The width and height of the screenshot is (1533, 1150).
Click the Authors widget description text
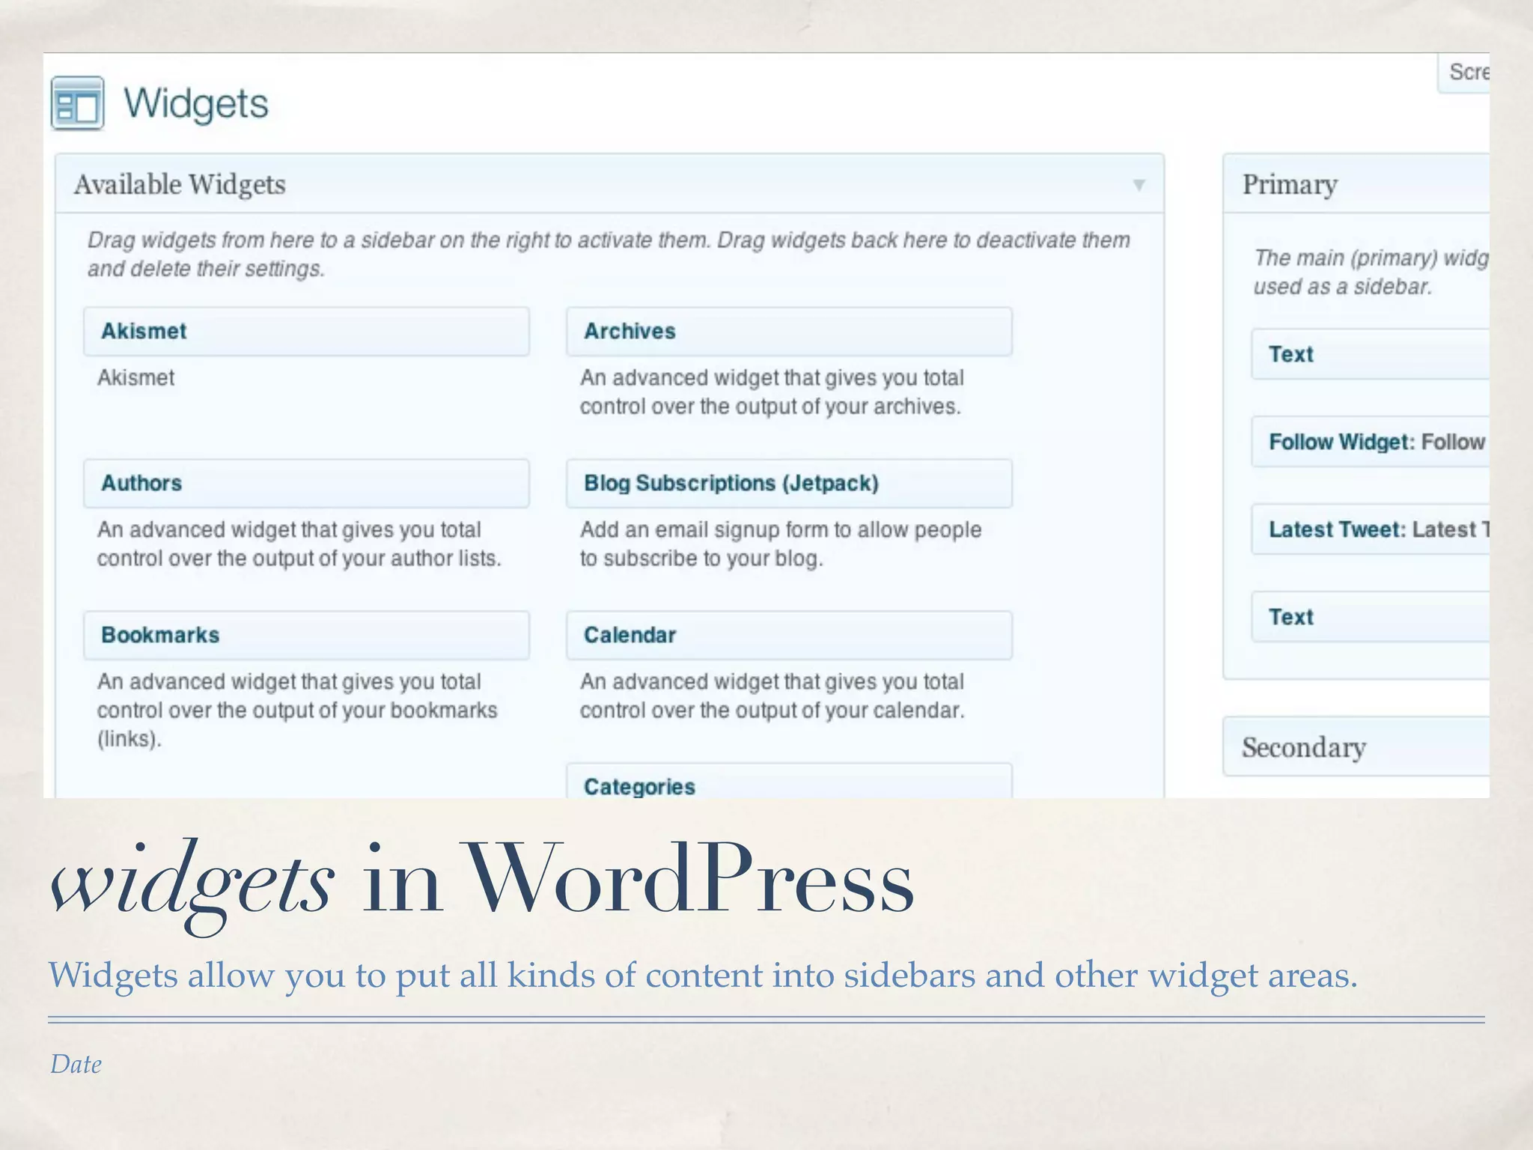(299, 544)
